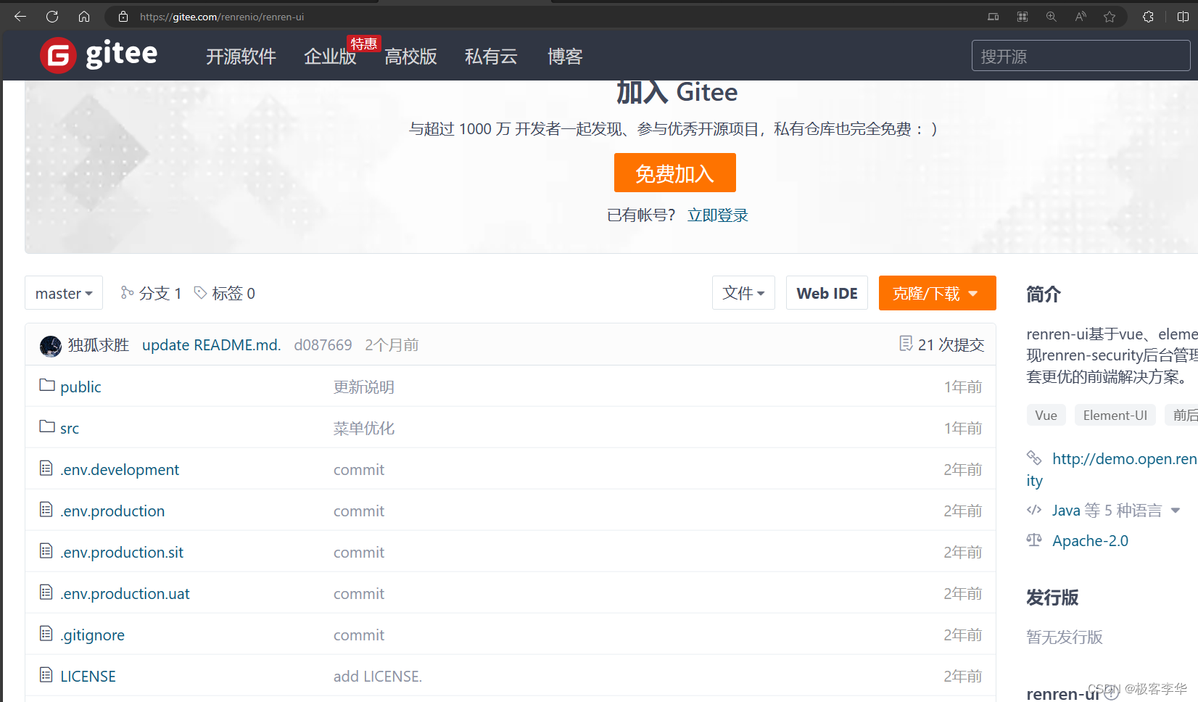
Task: Open the master branch dropdown
Action: [64, 293]
